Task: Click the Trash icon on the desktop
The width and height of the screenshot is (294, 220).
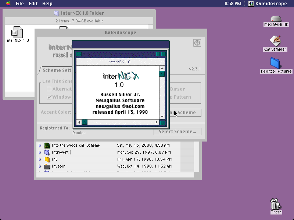Action: click(x=275, y=204)
